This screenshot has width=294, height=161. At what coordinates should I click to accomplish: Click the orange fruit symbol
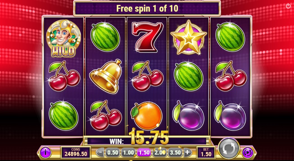click(x=147, y=116)
